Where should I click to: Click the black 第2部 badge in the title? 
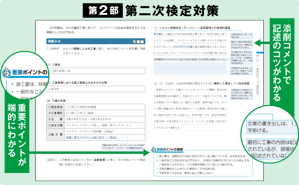pyautogui.click(x=103, y=10)
